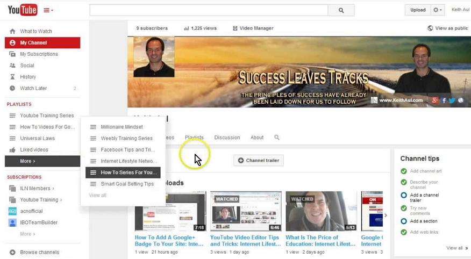Toggle Try new comments tip checkmark
Screen dimensions: 471x259
(404, 208)
